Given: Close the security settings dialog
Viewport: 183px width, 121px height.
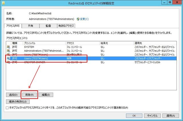Looking at the screenshot, I should (x=177, y=2).
